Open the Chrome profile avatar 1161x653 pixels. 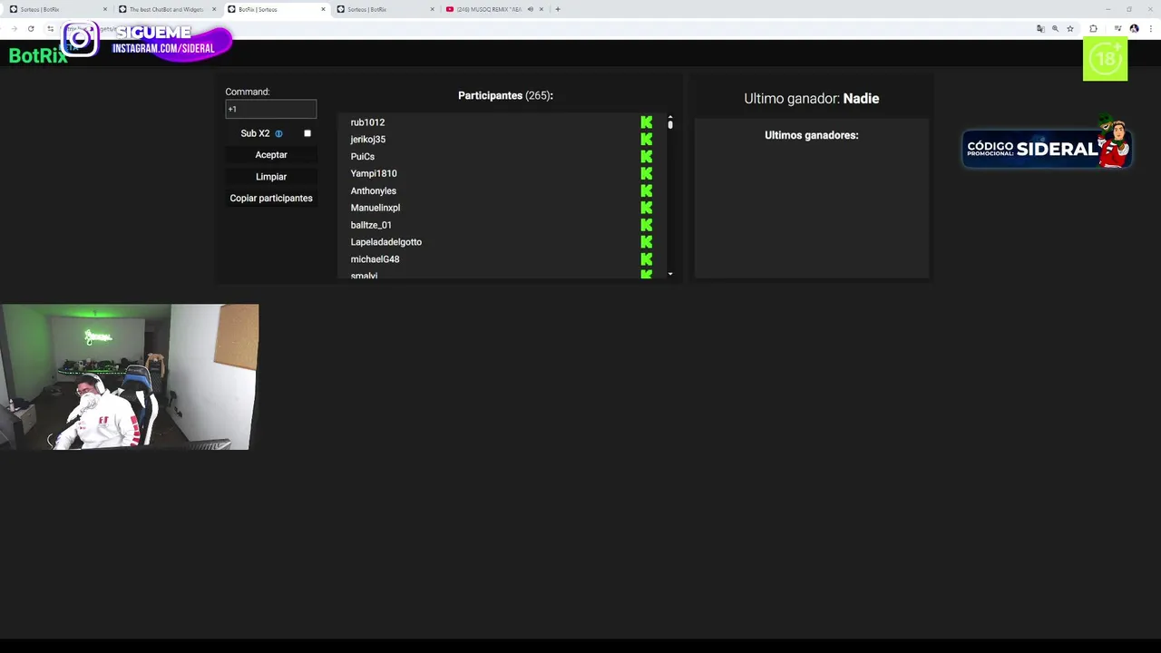1134,29
